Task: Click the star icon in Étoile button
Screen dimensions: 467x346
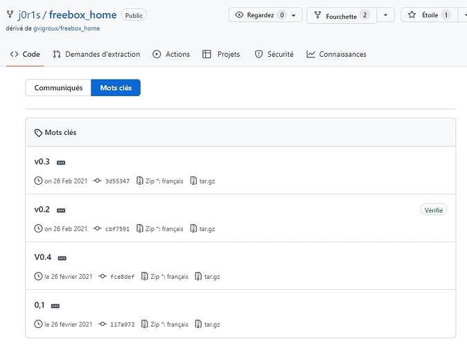Action: click(x=412, y=15)
